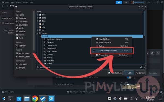Select Pictures in Places sidebar

pos(21,32)
